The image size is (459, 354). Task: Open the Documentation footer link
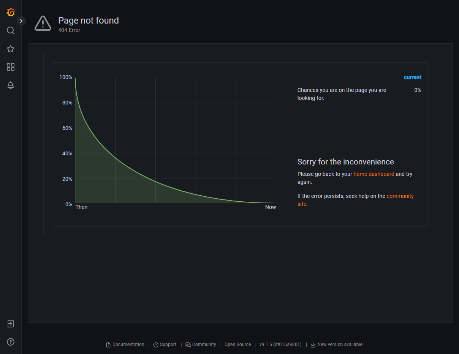click(128, 344)
